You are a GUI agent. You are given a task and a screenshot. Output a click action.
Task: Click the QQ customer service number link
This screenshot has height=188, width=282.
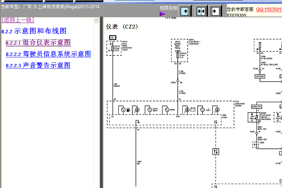click(x=269, y=9)
